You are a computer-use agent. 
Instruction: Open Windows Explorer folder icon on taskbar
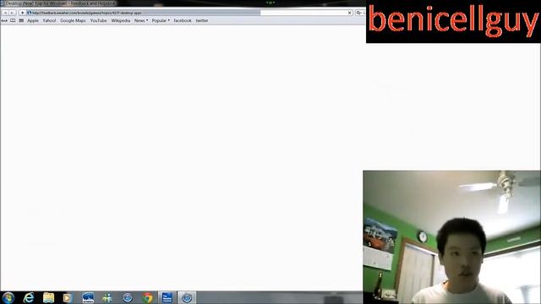click(x=49, y=298)
